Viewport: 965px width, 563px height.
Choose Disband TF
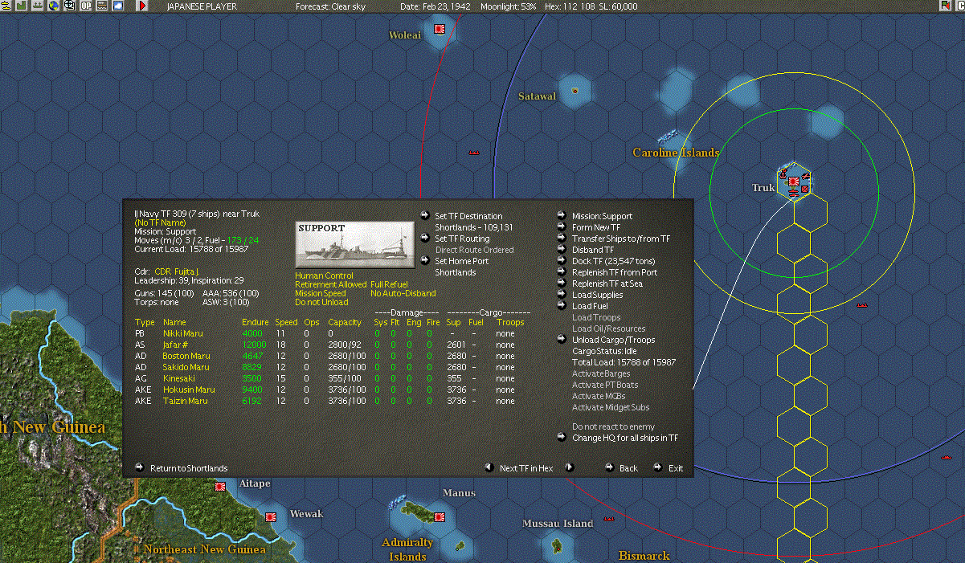593,250
